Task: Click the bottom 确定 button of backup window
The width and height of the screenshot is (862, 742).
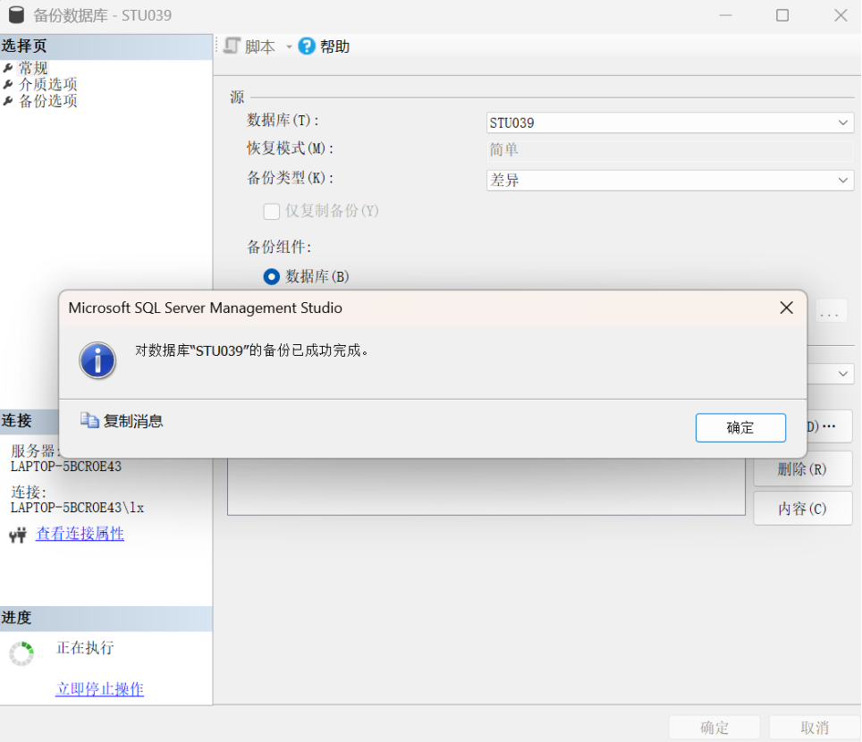Action: click(x=714, y=728)
